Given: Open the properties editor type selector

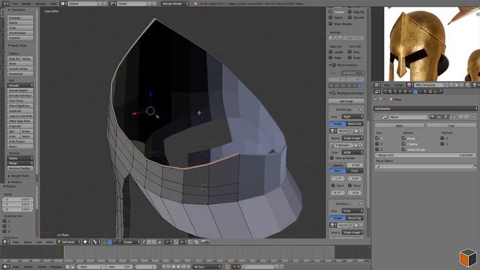Looking at the screenshot, I should (x=377, y=91).
